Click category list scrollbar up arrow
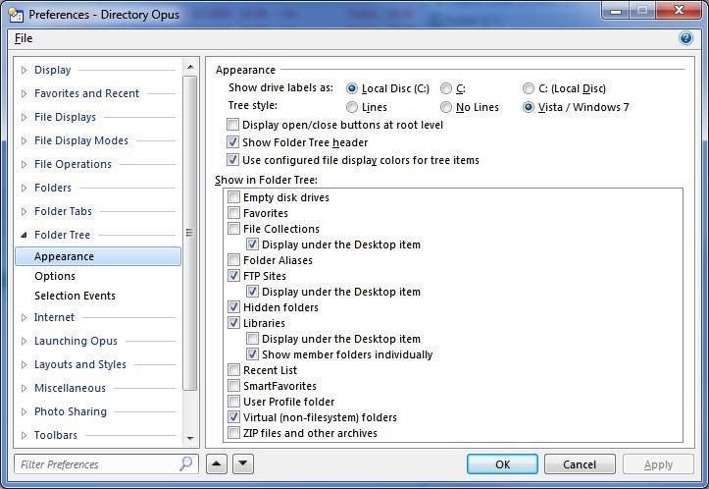 coord(190,67)
